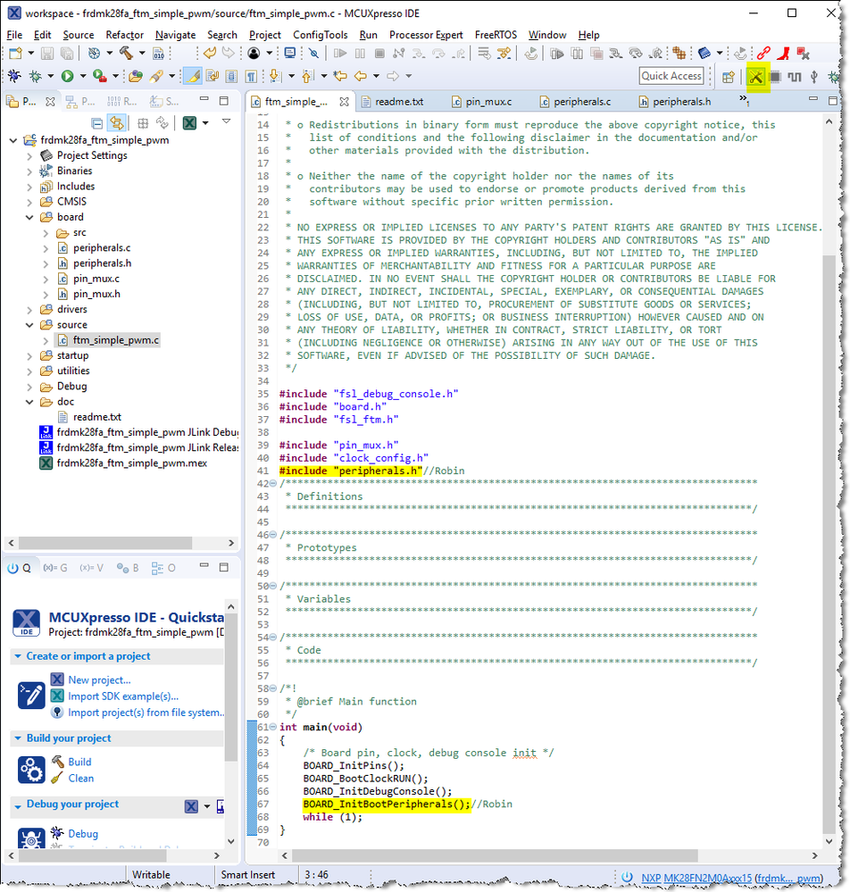Toggle Word Wrap icon in toolbar
Image resolution: width=850 pixels, height=892 pixels.
212,76
